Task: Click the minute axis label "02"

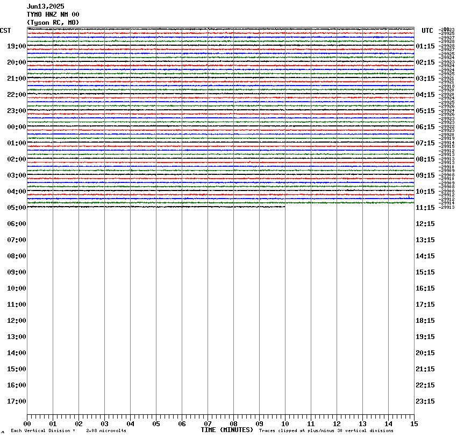Action: (x=78, y=423)
